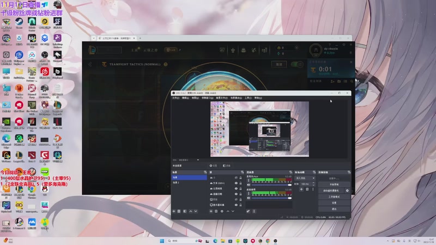Undock the audio mixer panel with float icon

point(290,172)
